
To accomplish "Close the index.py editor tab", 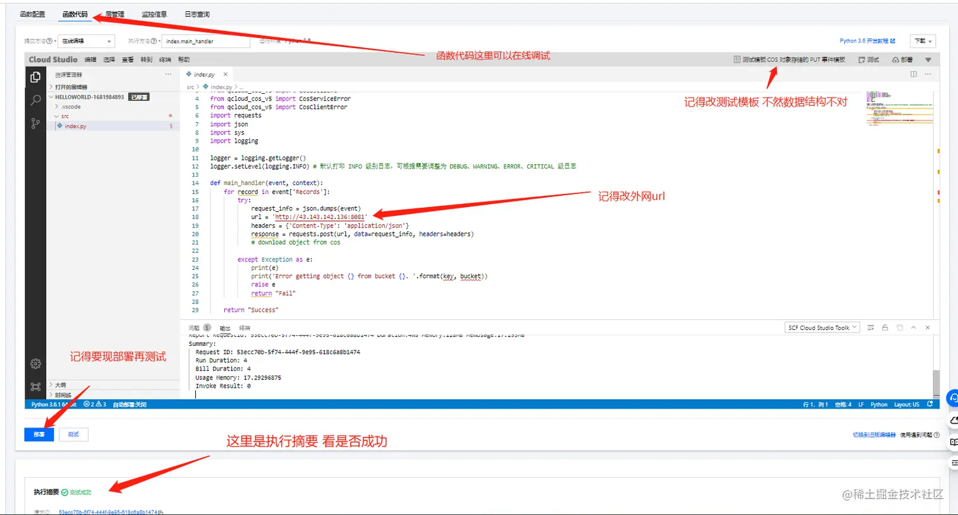I will [x=225, y=74].
